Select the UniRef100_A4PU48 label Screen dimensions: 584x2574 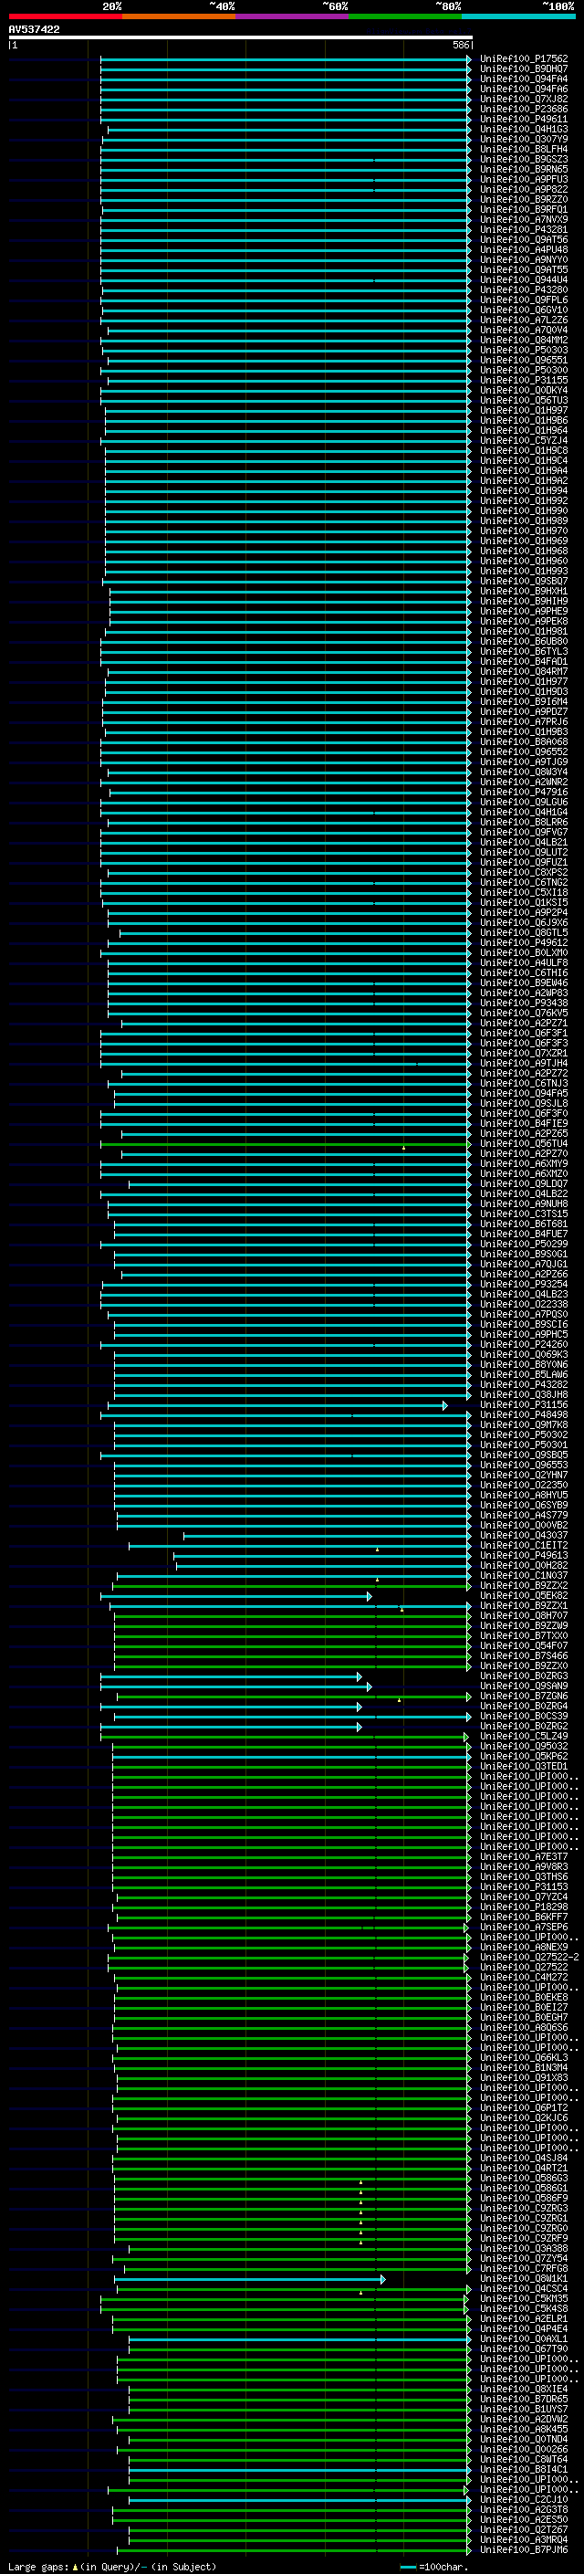[x=523, y=250]
